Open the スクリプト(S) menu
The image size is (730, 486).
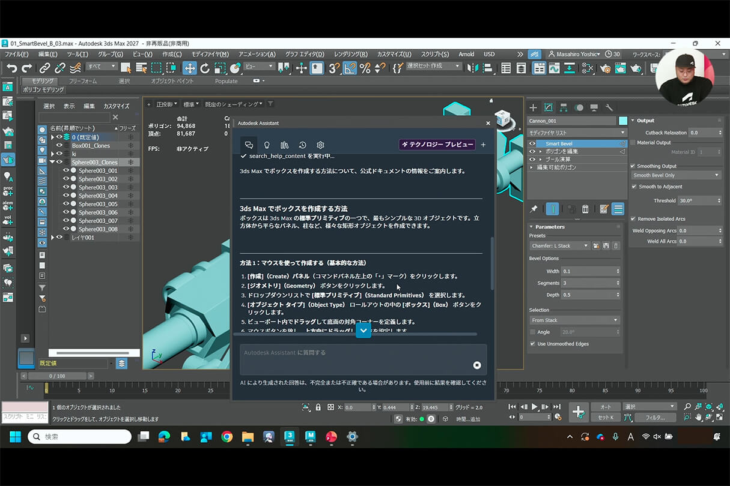click(435, 54)
